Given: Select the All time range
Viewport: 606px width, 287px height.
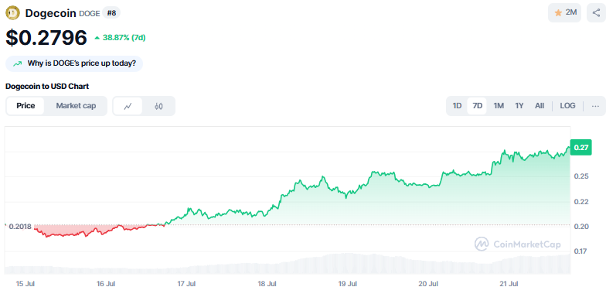Looking at the screenshot, I should pyautogui.click(x=540, y=106).
